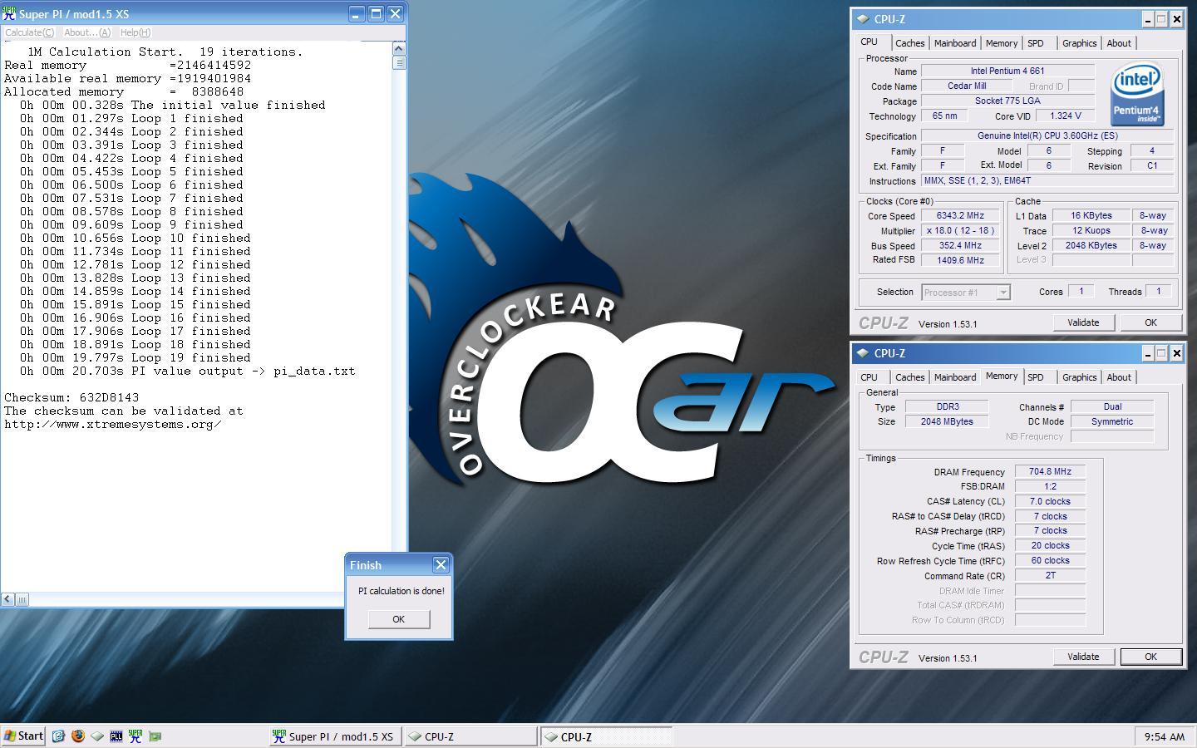Launch Super PI from the quick launch bar
The height and width of the screenshot is (748, 1197).
coord(135,736)
